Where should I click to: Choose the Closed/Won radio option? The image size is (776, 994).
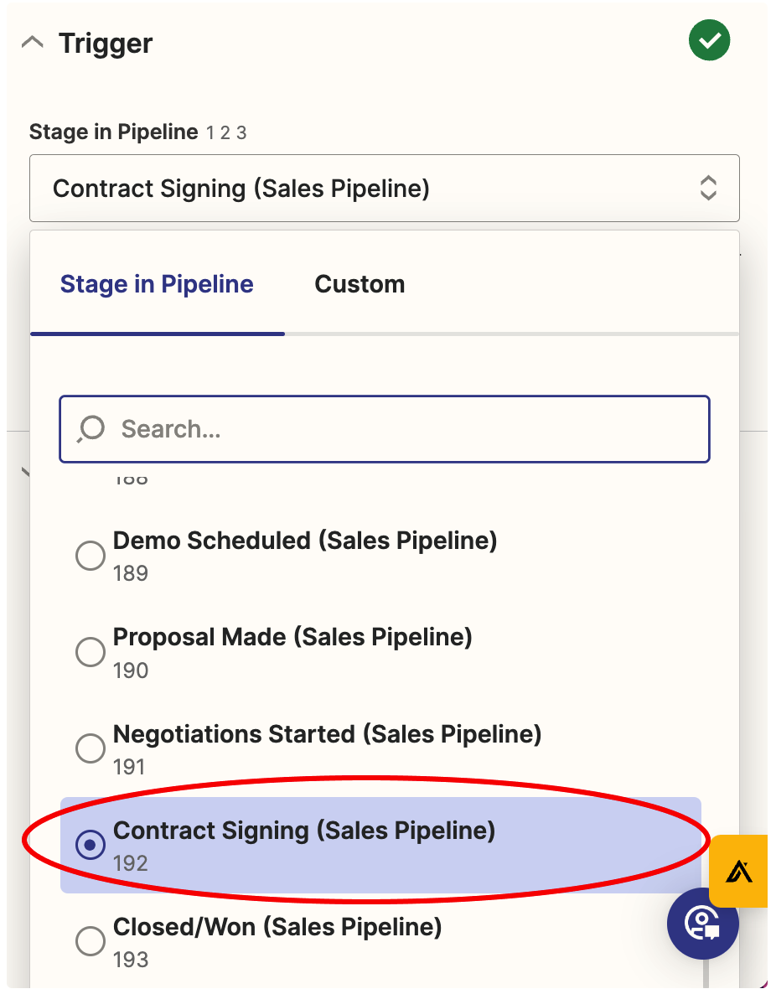pos(91,941)
